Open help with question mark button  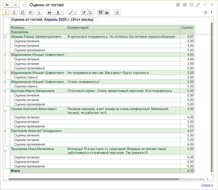211,12
